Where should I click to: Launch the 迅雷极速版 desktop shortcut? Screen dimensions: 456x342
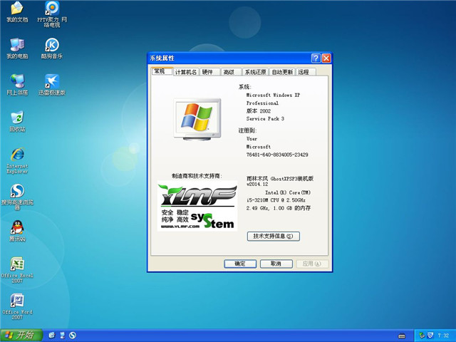pyautogui.click(x=52, y=85)
